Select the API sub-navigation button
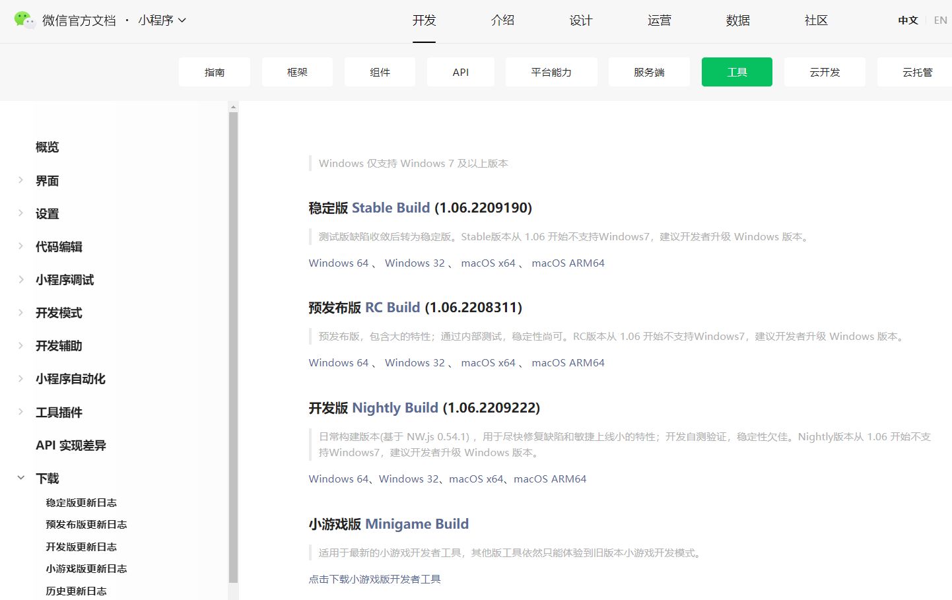The height and width of the screenshot is (600, 952). (461, 72)
